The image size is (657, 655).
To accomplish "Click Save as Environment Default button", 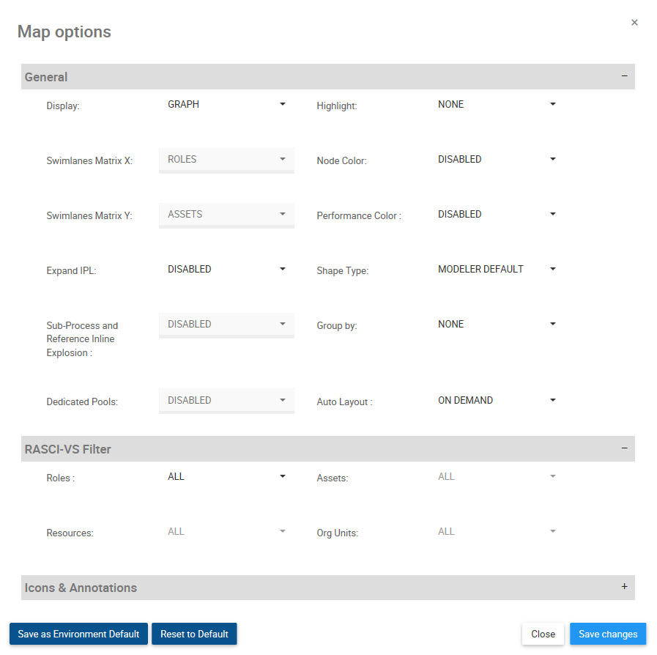I will [x=79, y=634].
